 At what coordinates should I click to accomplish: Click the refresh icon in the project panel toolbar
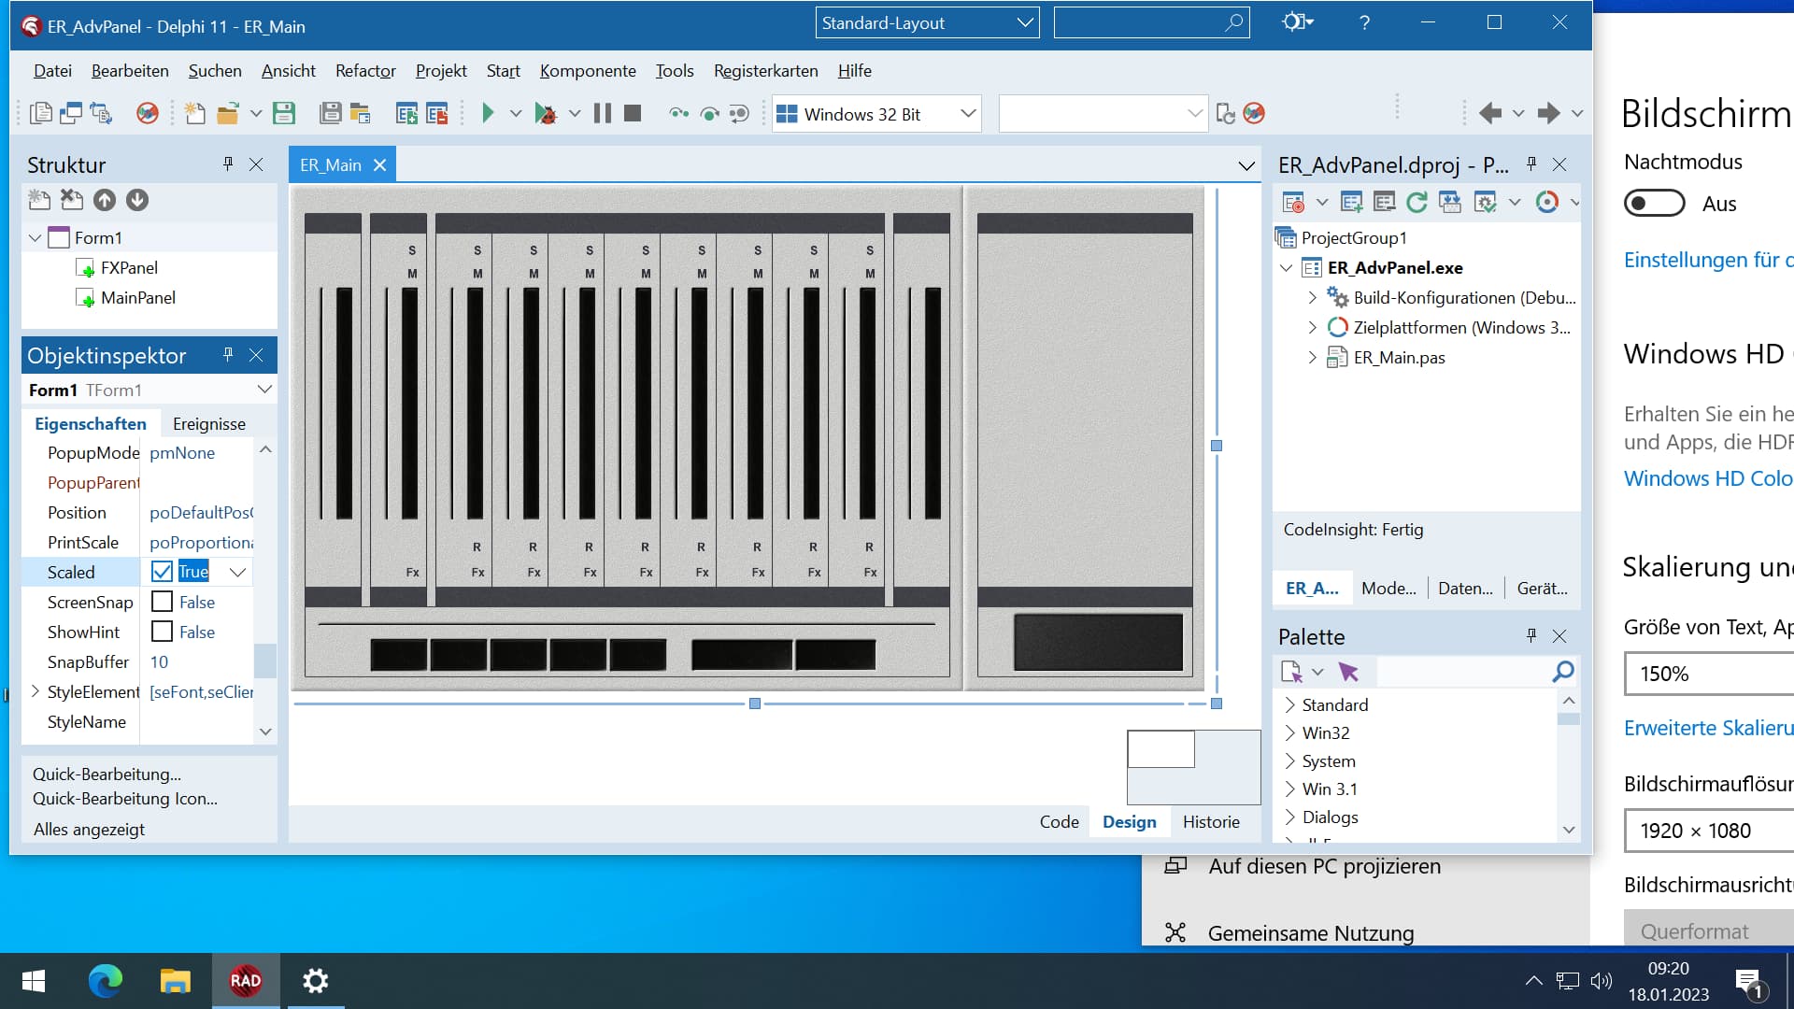click(x=1417, y=202)
